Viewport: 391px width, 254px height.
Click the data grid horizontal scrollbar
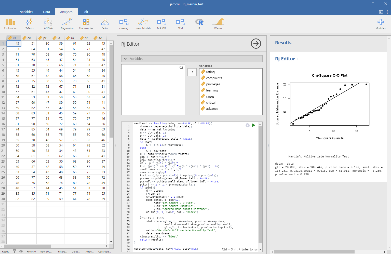[x=28, y=246]
